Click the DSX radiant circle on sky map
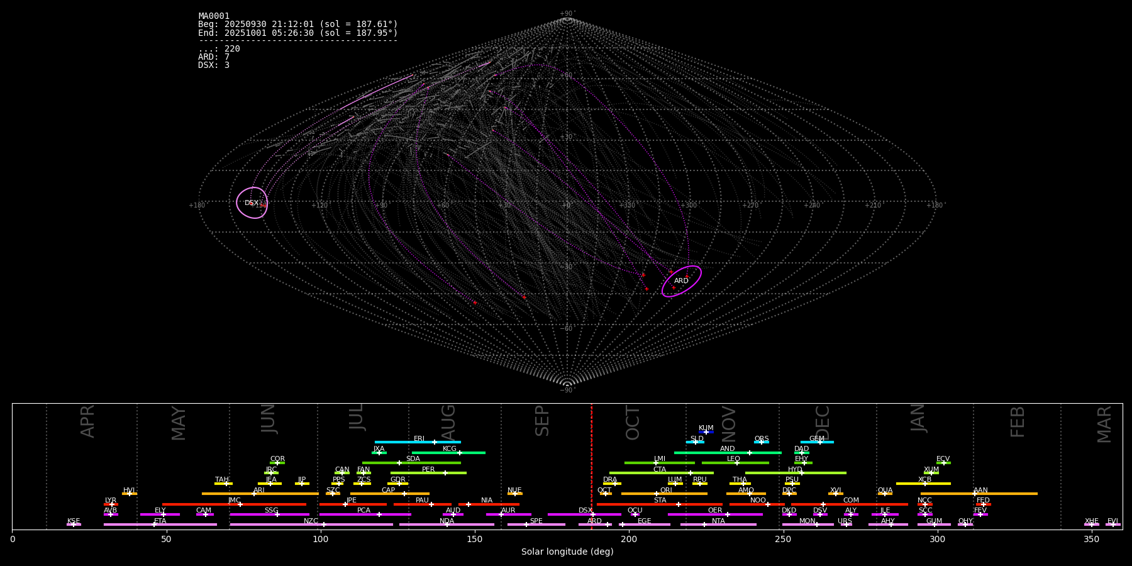Image resolution: width=1132 pixels, height=566 pixels. pyautogui.click(x=252, y=203)
